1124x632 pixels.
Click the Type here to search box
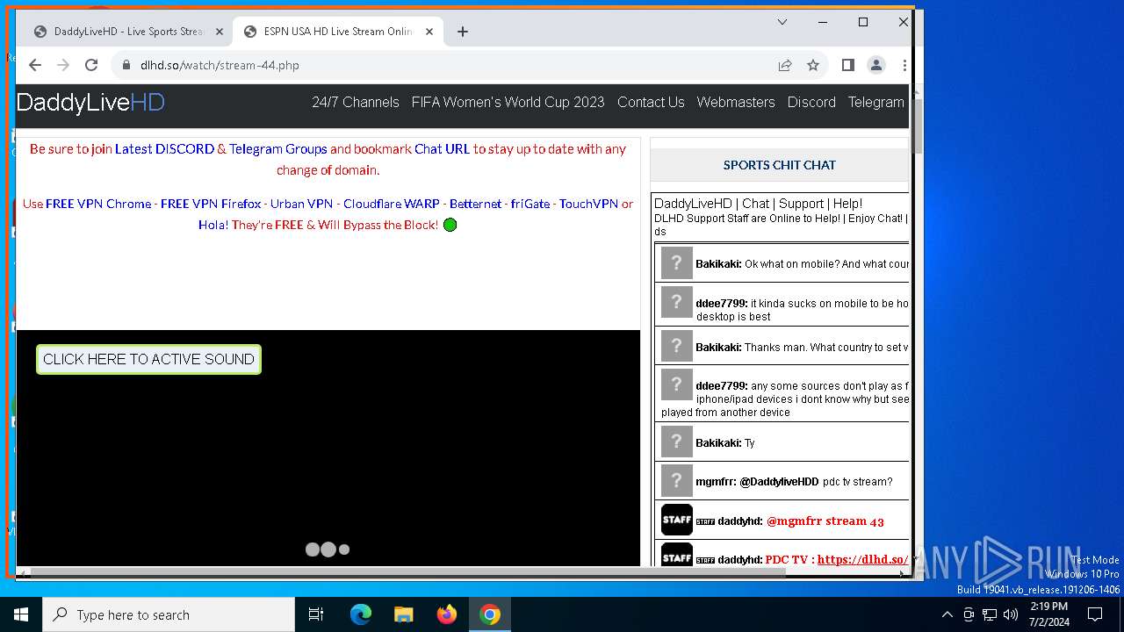click(169, 614)
